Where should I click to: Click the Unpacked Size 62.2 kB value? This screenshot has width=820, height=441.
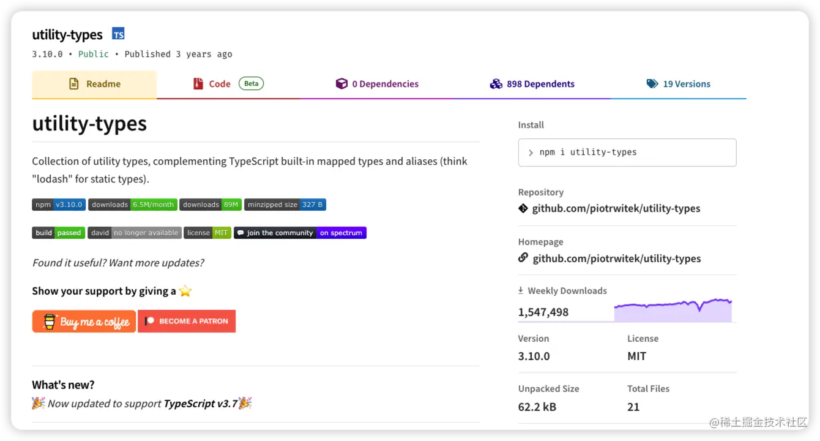(537, 407)
